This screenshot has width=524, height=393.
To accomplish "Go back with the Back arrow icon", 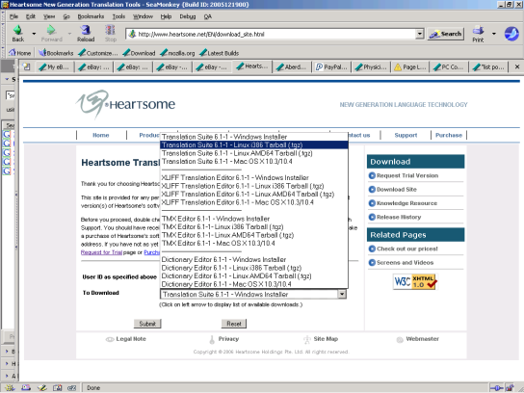I will click(x=18, y=31).
